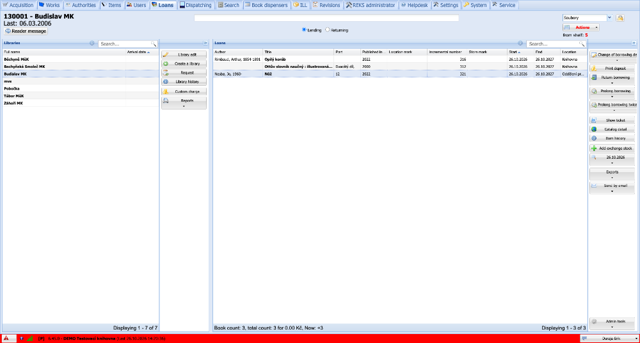Open Catalog detail globe button
Image resolution: width=640 pixels, height=343 pixels.
tap(612, 129)
